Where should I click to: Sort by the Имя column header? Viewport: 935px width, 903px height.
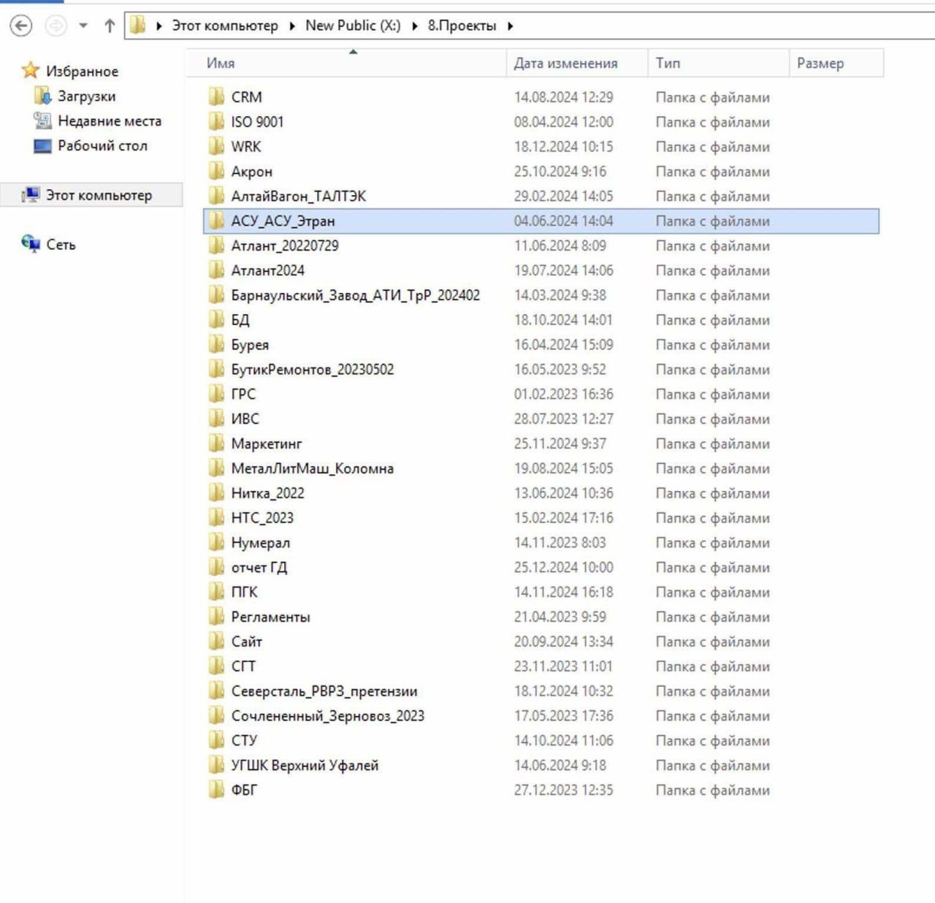pyautogui.click(x=221, y=64)
